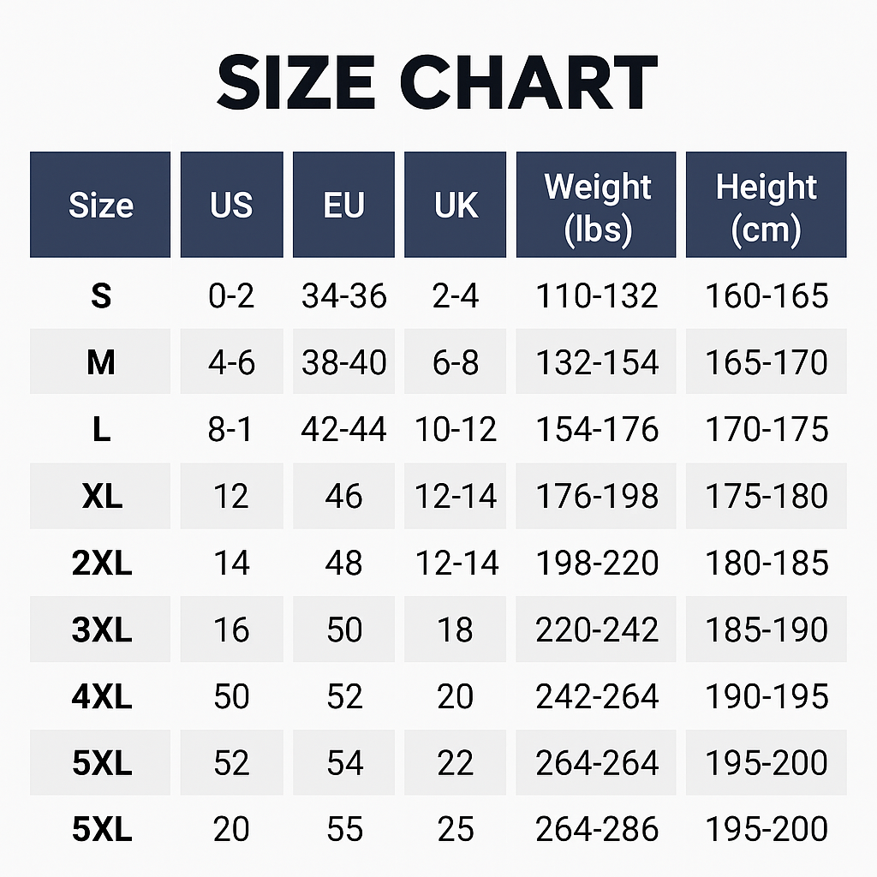Click the "S" size row label
877x877 pixels.
coord(100,296)
